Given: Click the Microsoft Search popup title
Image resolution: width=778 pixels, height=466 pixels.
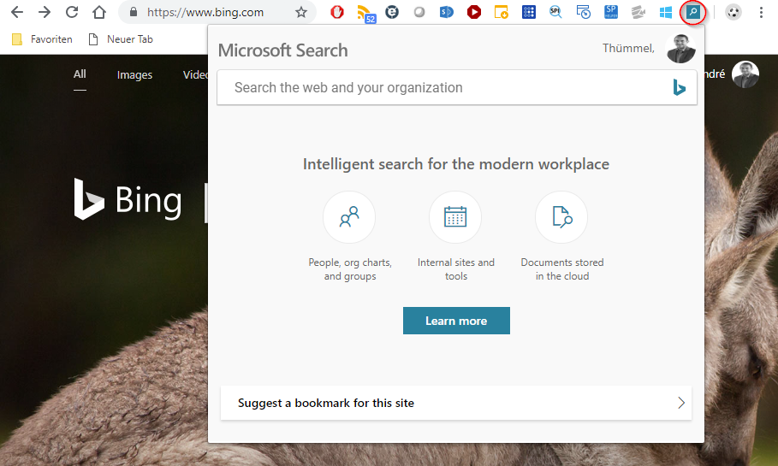Looking at the screenshot, I should click(282, 50).
